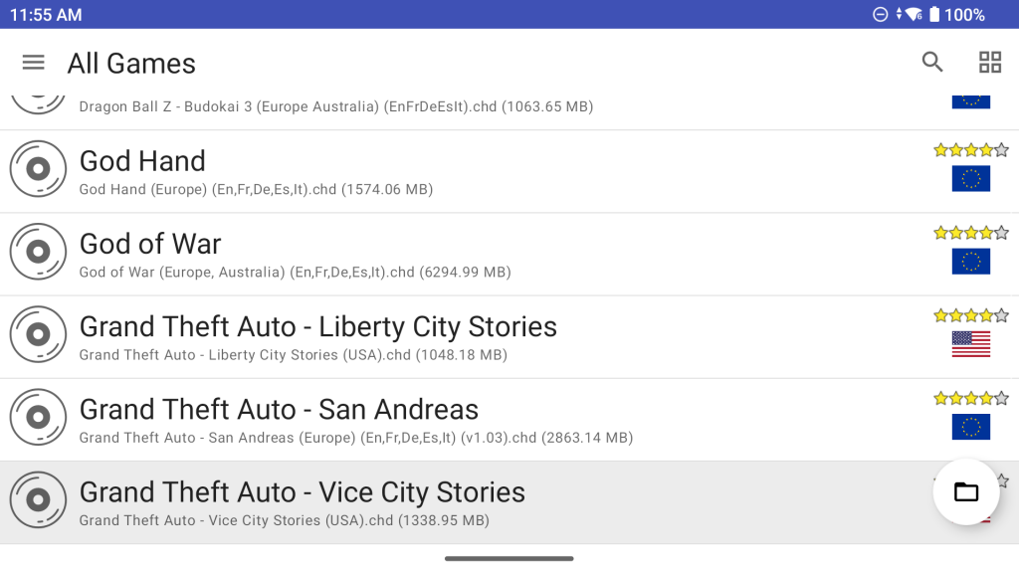
Task: Click USA flag for Liberty City Stories
Action: (971, 344)
